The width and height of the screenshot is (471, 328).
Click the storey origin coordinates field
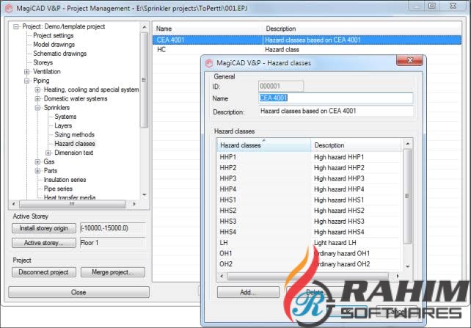[x=113, y=228]
